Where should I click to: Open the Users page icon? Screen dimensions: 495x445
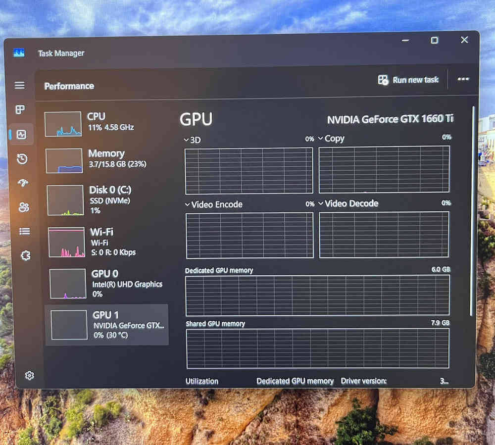pyautogui.click(x=24, y=207)
